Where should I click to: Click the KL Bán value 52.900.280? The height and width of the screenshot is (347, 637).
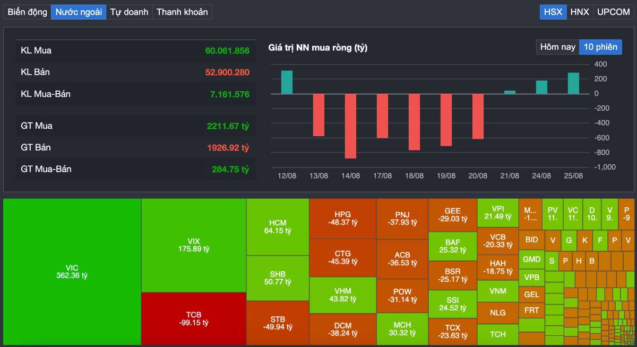click(x=227, y=72)
